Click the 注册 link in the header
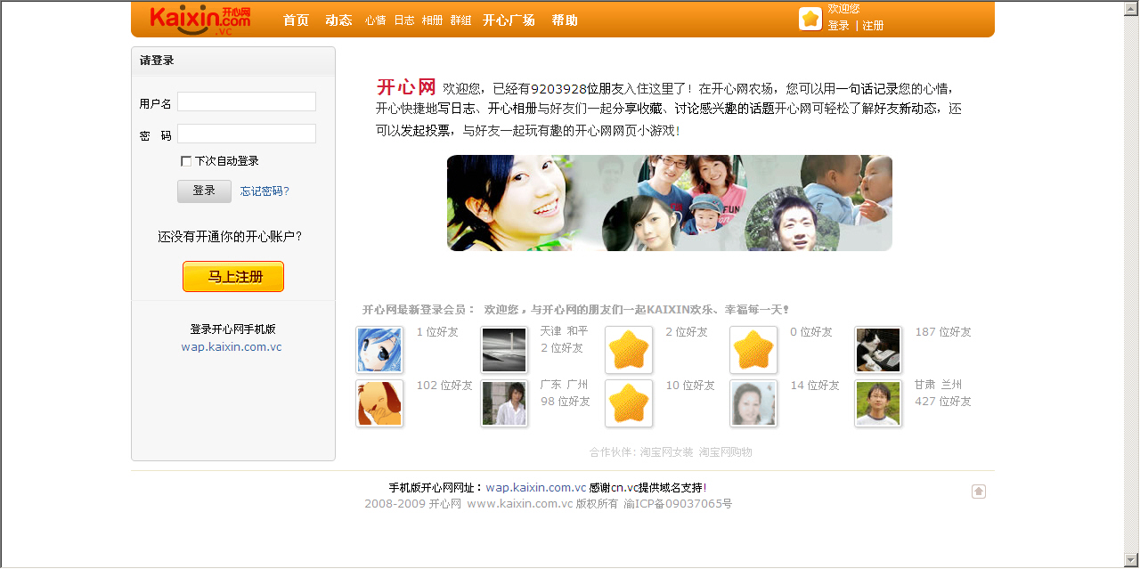 pos(873,26)
